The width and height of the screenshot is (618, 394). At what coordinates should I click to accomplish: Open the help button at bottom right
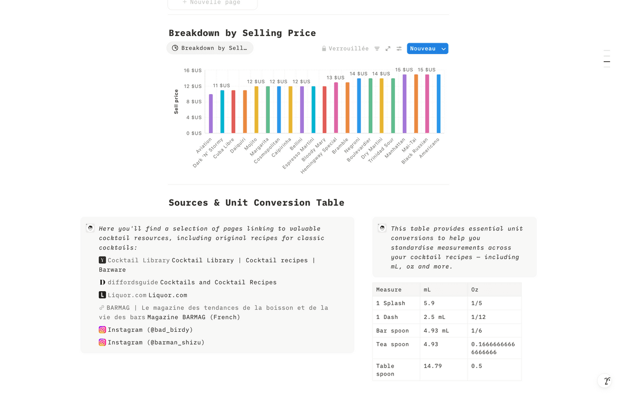click(x=607, y=381)
